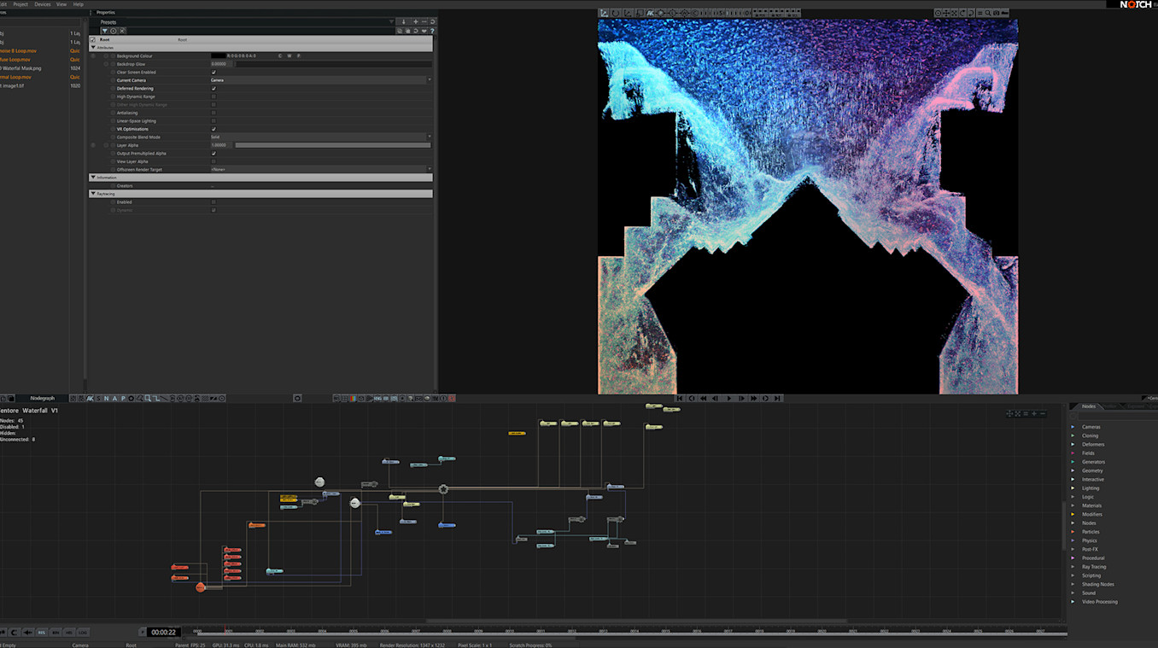1158x648 pixels.
Task: Collapse the Attributes section
Action: click(x=93, y=48)
